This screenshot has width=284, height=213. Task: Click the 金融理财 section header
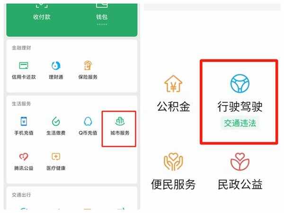[x=21, y=48]
